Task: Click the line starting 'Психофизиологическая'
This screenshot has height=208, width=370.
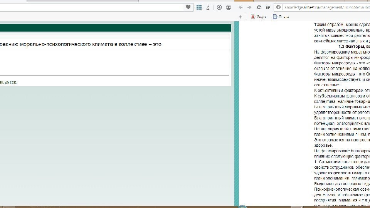Action: click(342, 189)
